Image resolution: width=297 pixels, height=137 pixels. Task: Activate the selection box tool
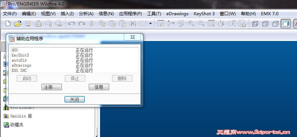coord(143,24)
